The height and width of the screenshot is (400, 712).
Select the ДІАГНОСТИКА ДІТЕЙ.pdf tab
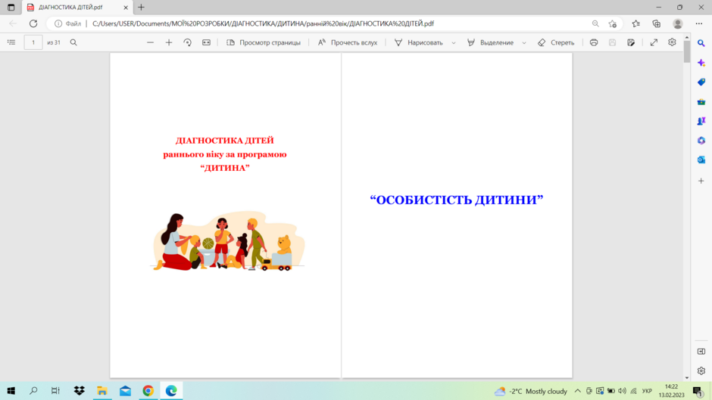[x=77, y=8]
